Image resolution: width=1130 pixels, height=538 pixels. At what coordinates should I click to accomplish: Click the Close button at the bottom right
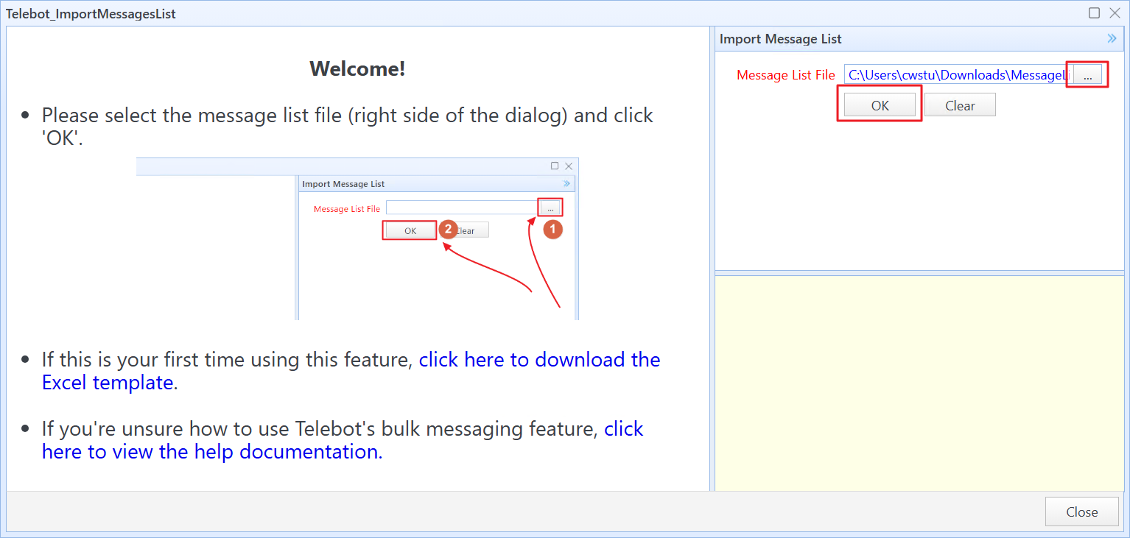(1081, 512)
